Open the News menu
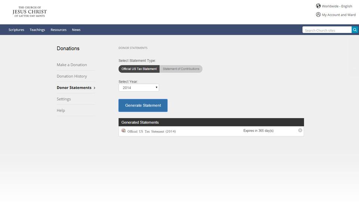This screenshot has width=359, height=202. pyautogui.click(x=76, y=30)
